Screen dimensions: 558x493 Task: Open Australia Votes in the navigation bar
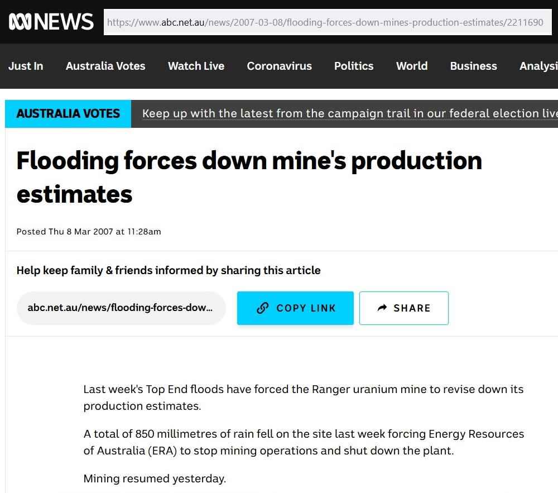(x=105, y=66)
